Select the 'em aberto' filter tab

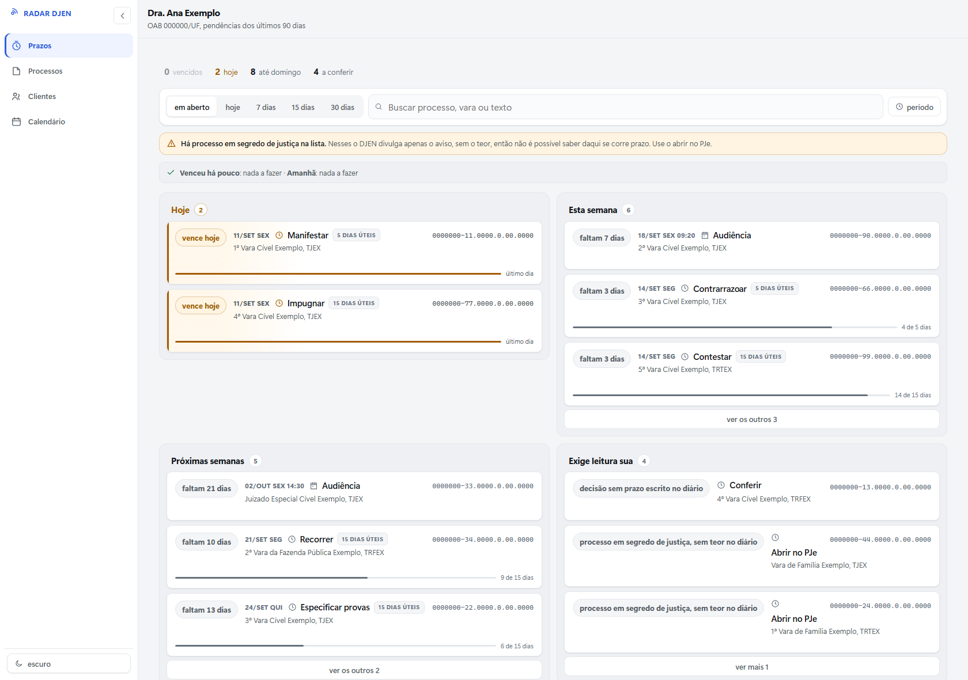[x=192, y=107]
